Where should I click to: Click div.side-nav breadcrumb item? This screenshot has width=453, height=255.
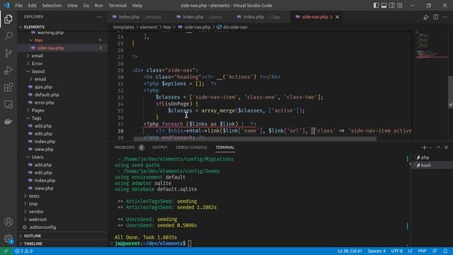pos(232,27)
